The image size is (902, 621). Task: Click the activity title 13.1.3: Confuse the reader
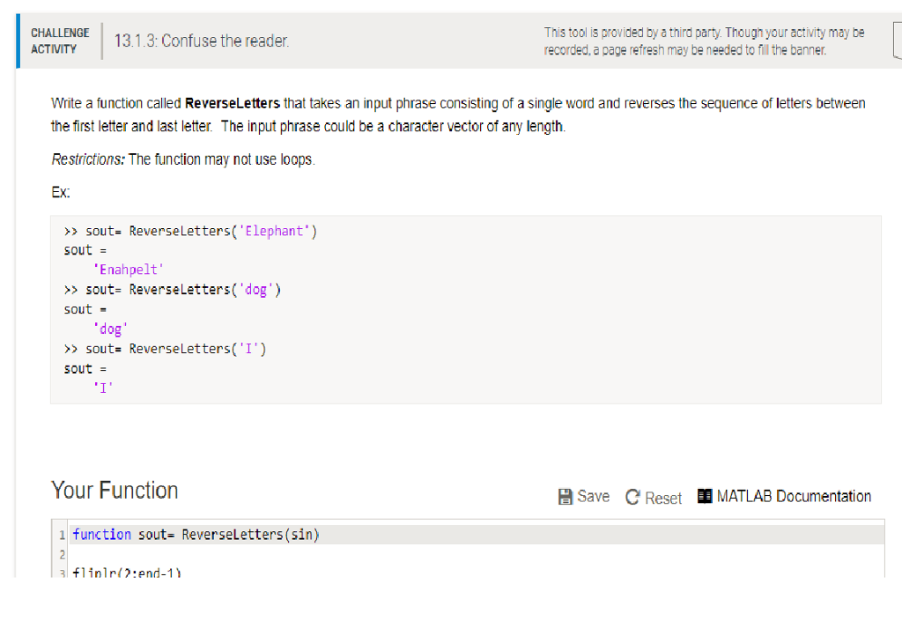201,41
